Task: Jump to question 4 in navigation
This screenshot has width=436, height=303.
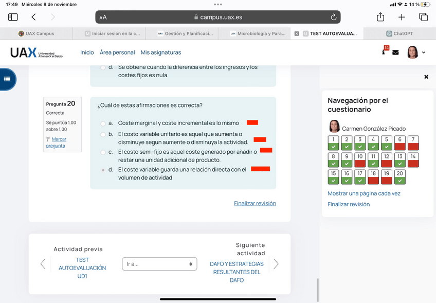Action: click(373, 143)
